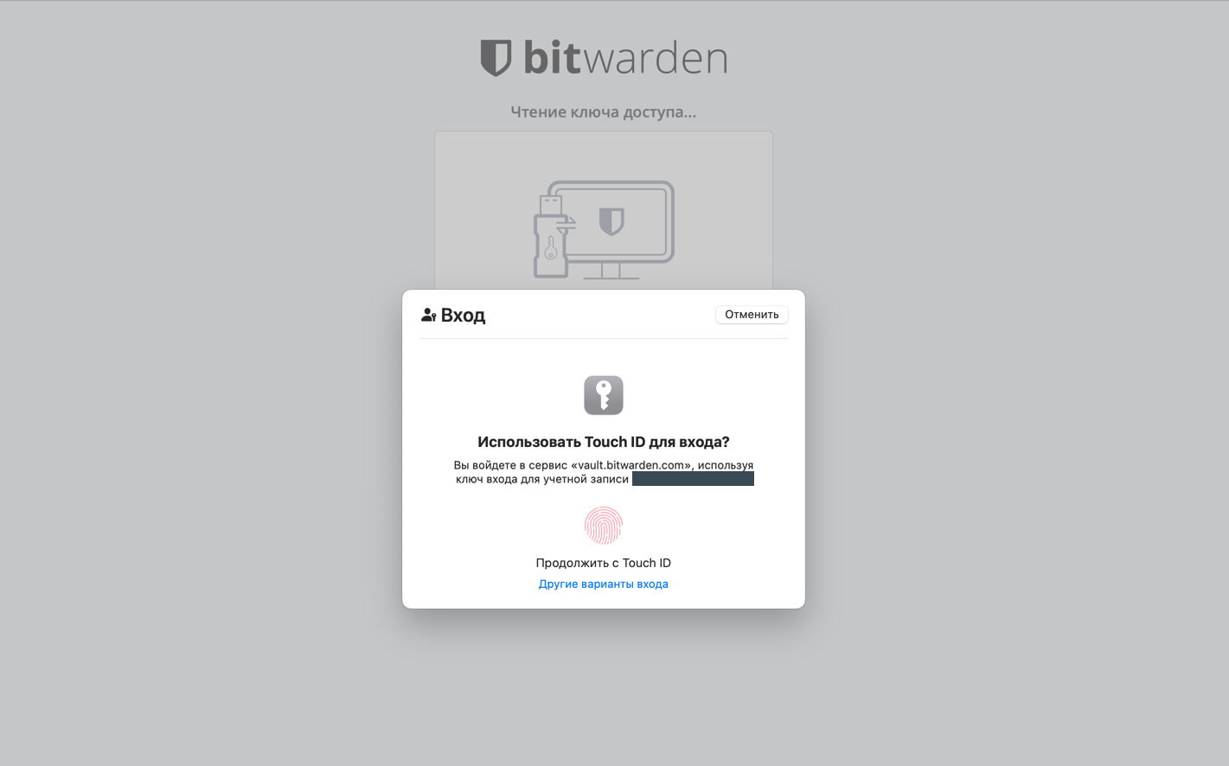Image resolution: width=1229 pixels, height=766 pixels.
Task: Click the bitwarden wordmark text
Action: point(625,57)
